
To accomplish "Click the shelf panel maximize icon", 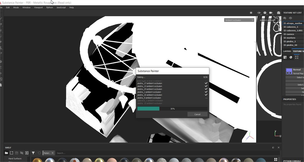I will tap(273, 147).
